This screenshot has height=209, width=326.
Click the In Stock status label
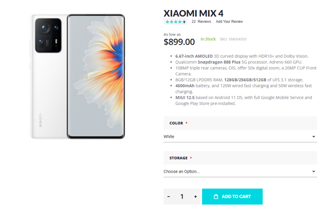coord(208,39)
